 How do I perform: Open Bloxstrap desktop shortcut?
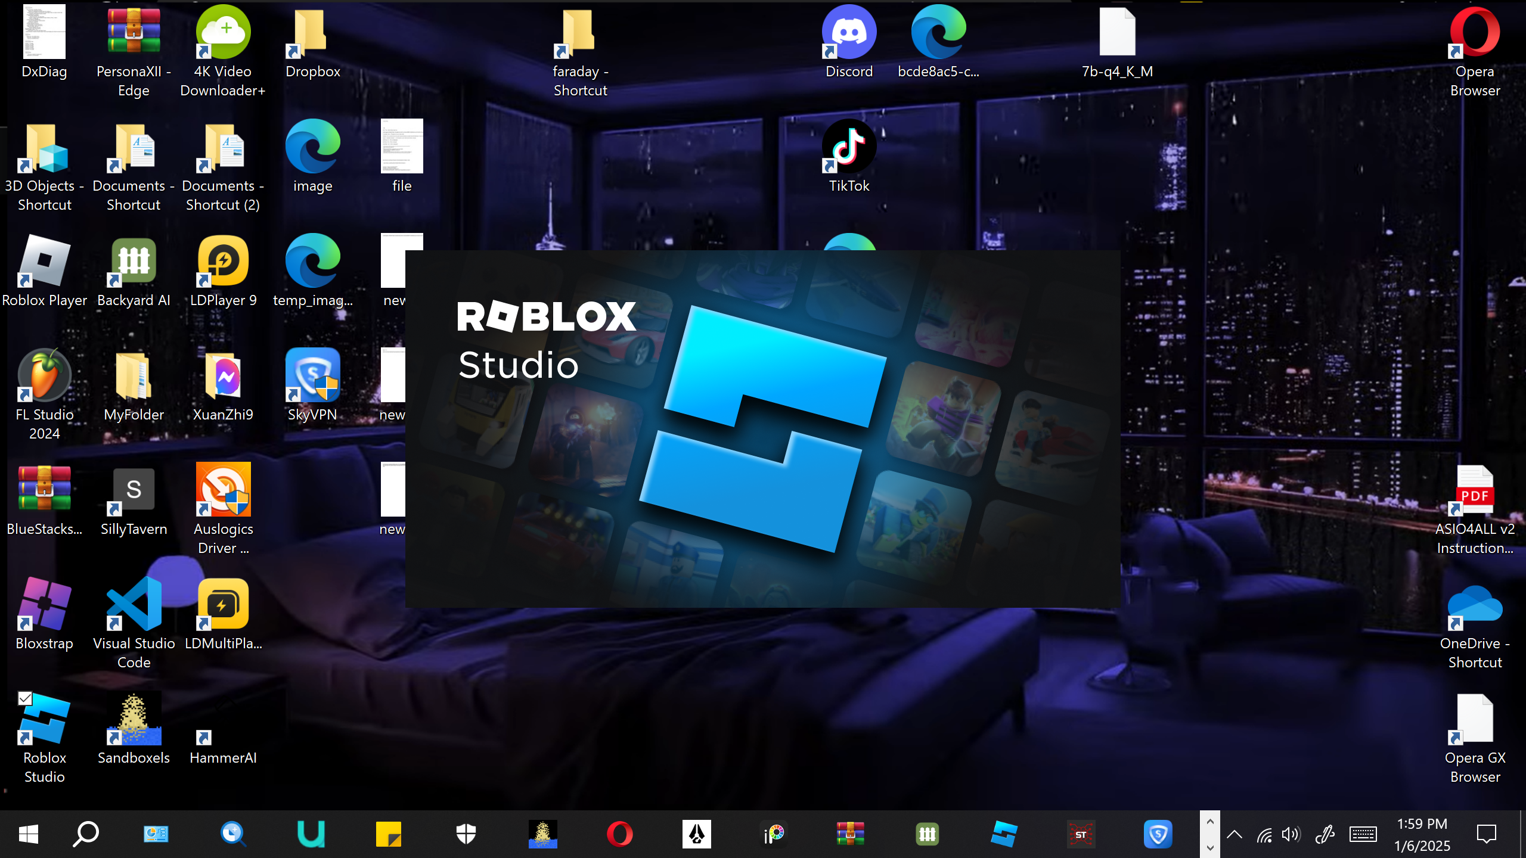(x=45, y=605)
